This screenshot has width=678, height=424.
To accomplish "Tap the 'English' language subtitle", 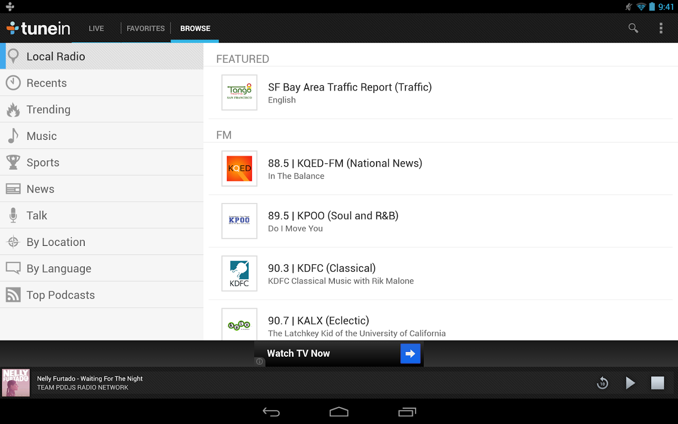I will (282, 100).
